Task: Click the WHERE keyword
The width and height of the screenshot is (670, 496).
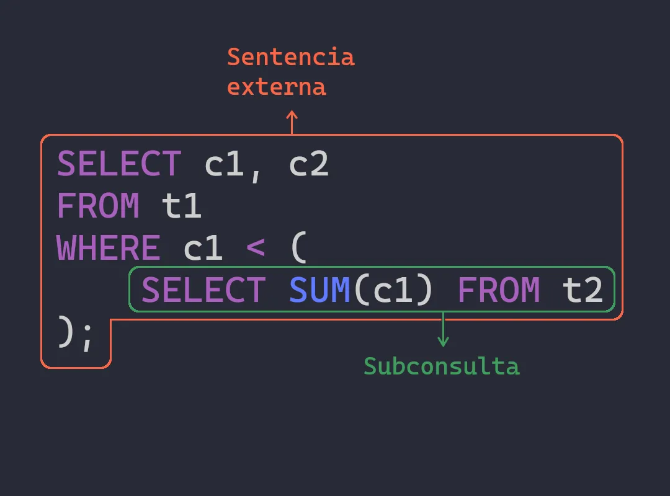Action: 109,249
